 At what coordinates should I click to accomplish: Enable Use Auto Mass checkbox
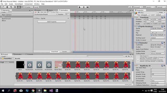coord(151,68)
